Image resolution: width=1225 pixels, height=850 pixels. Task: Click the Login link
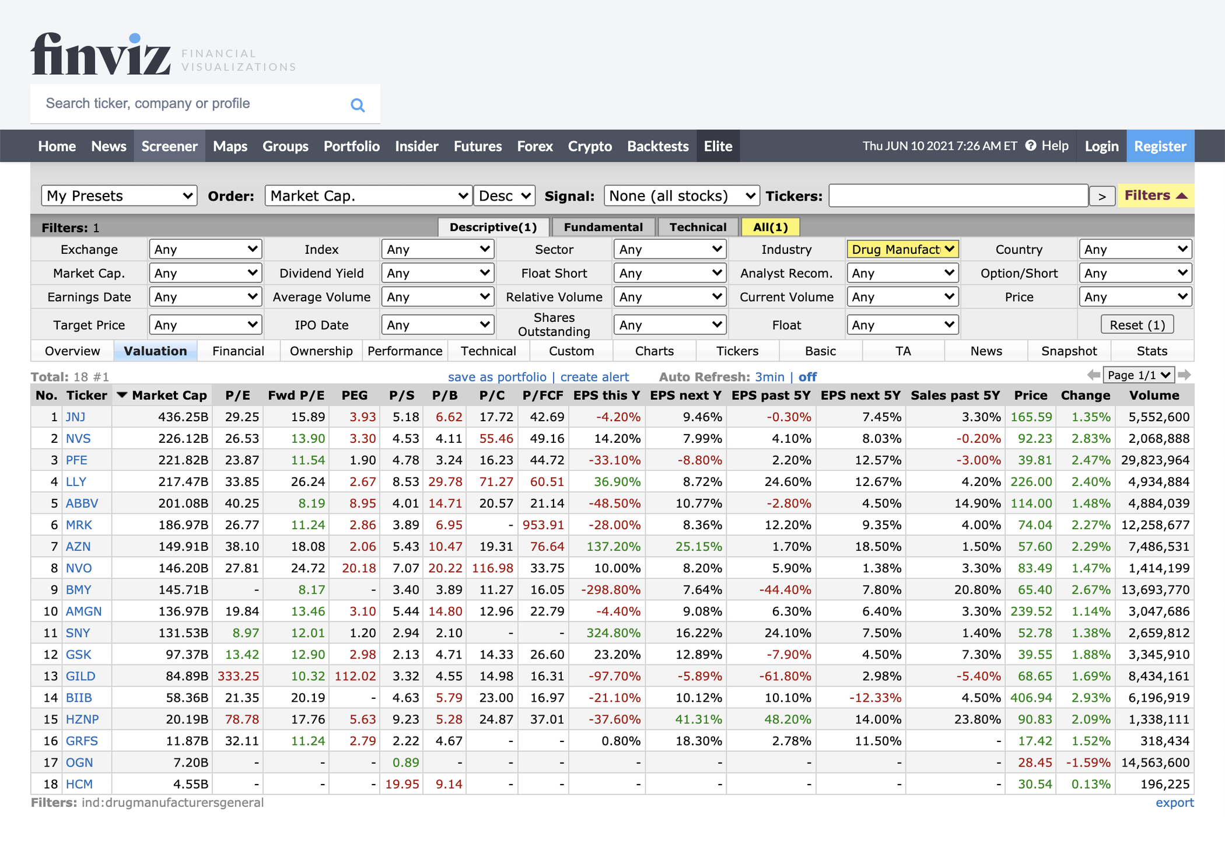(1101, 146)
